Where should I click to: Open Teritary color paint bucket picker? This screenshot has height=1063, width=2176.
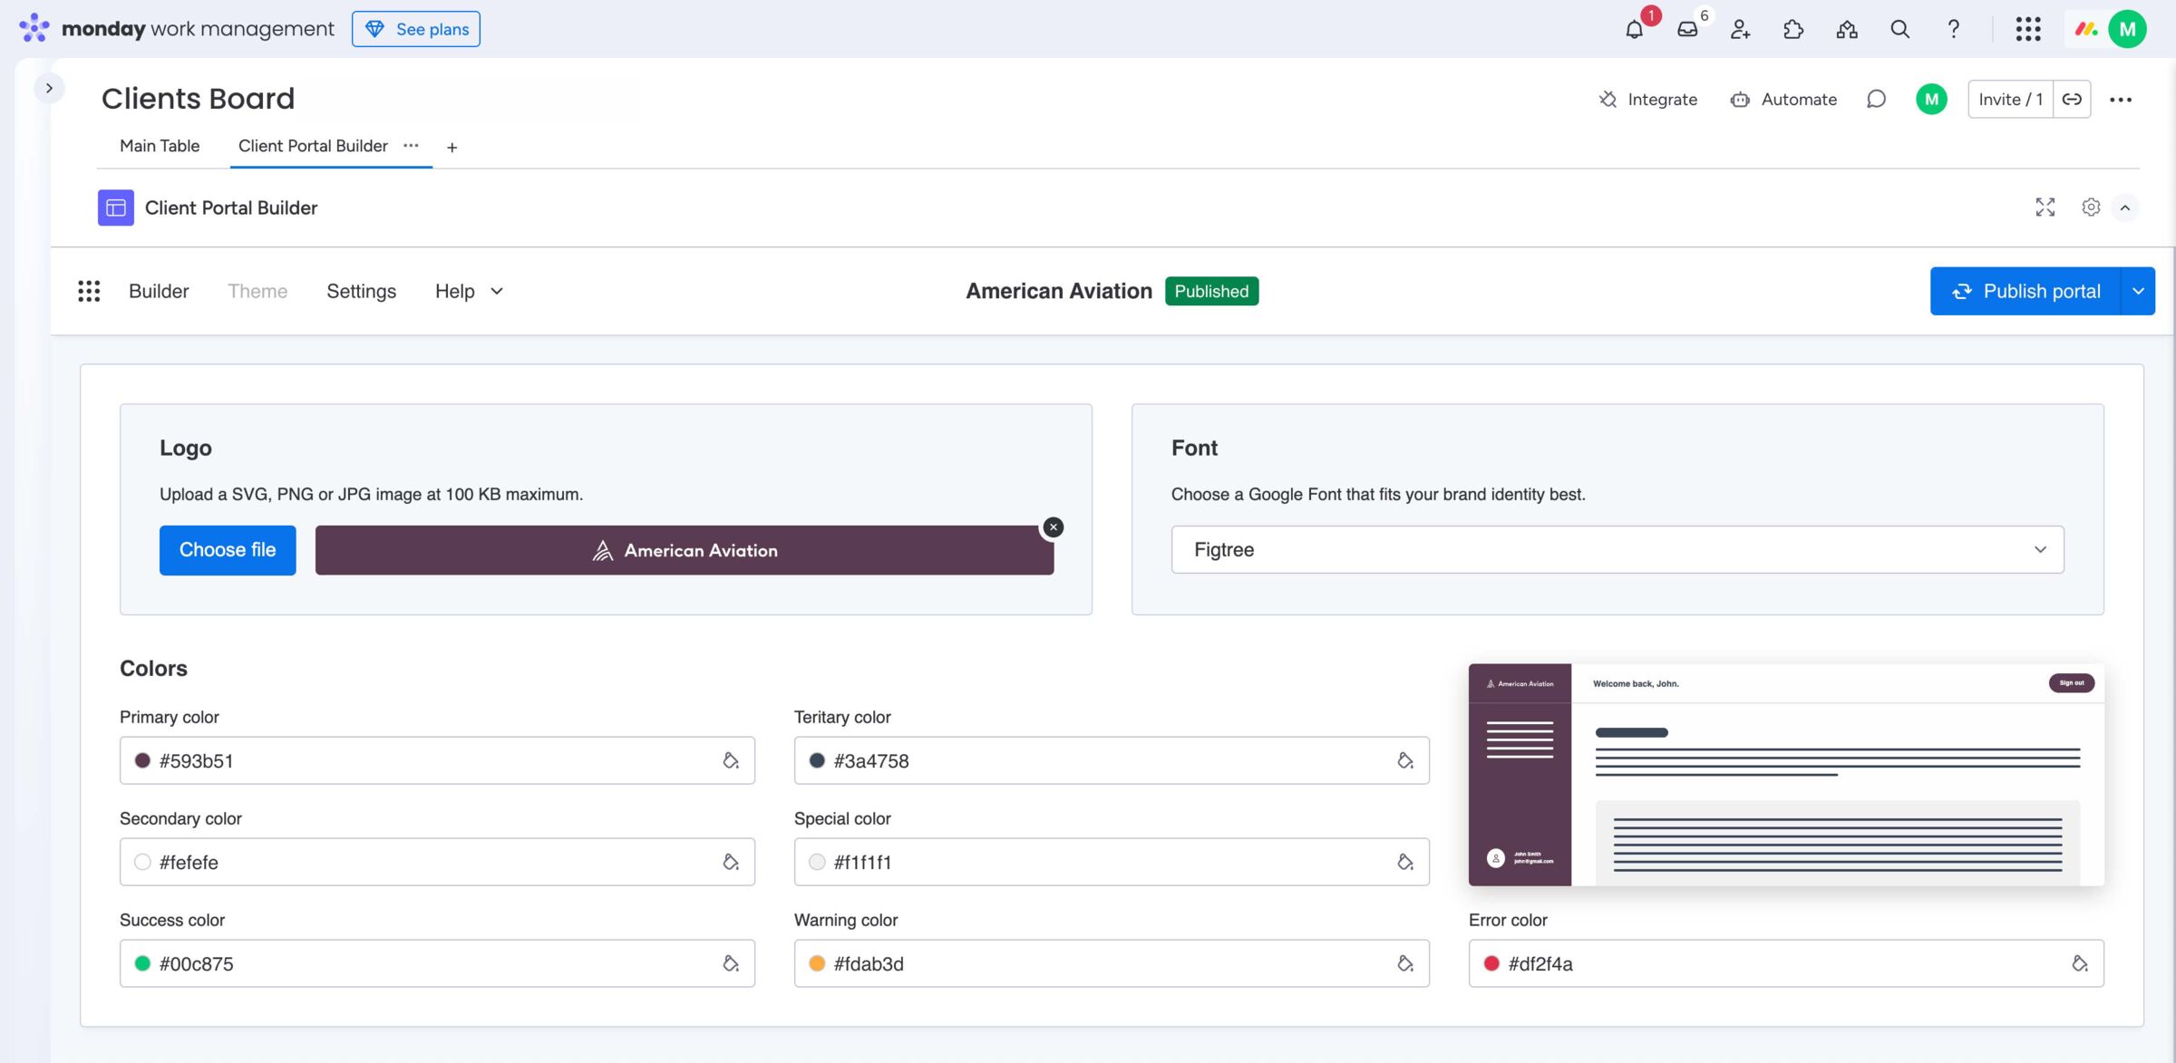pos(1405,760)
